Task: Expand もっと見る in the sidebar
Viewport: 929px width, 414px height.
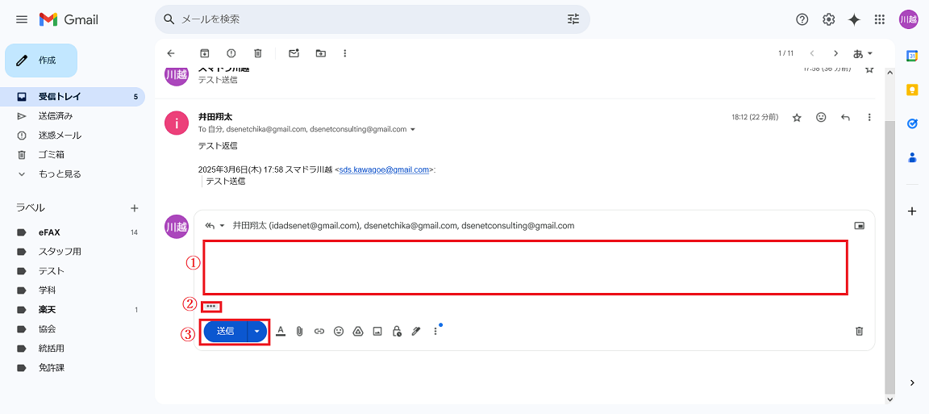Action: click(60, 174)
